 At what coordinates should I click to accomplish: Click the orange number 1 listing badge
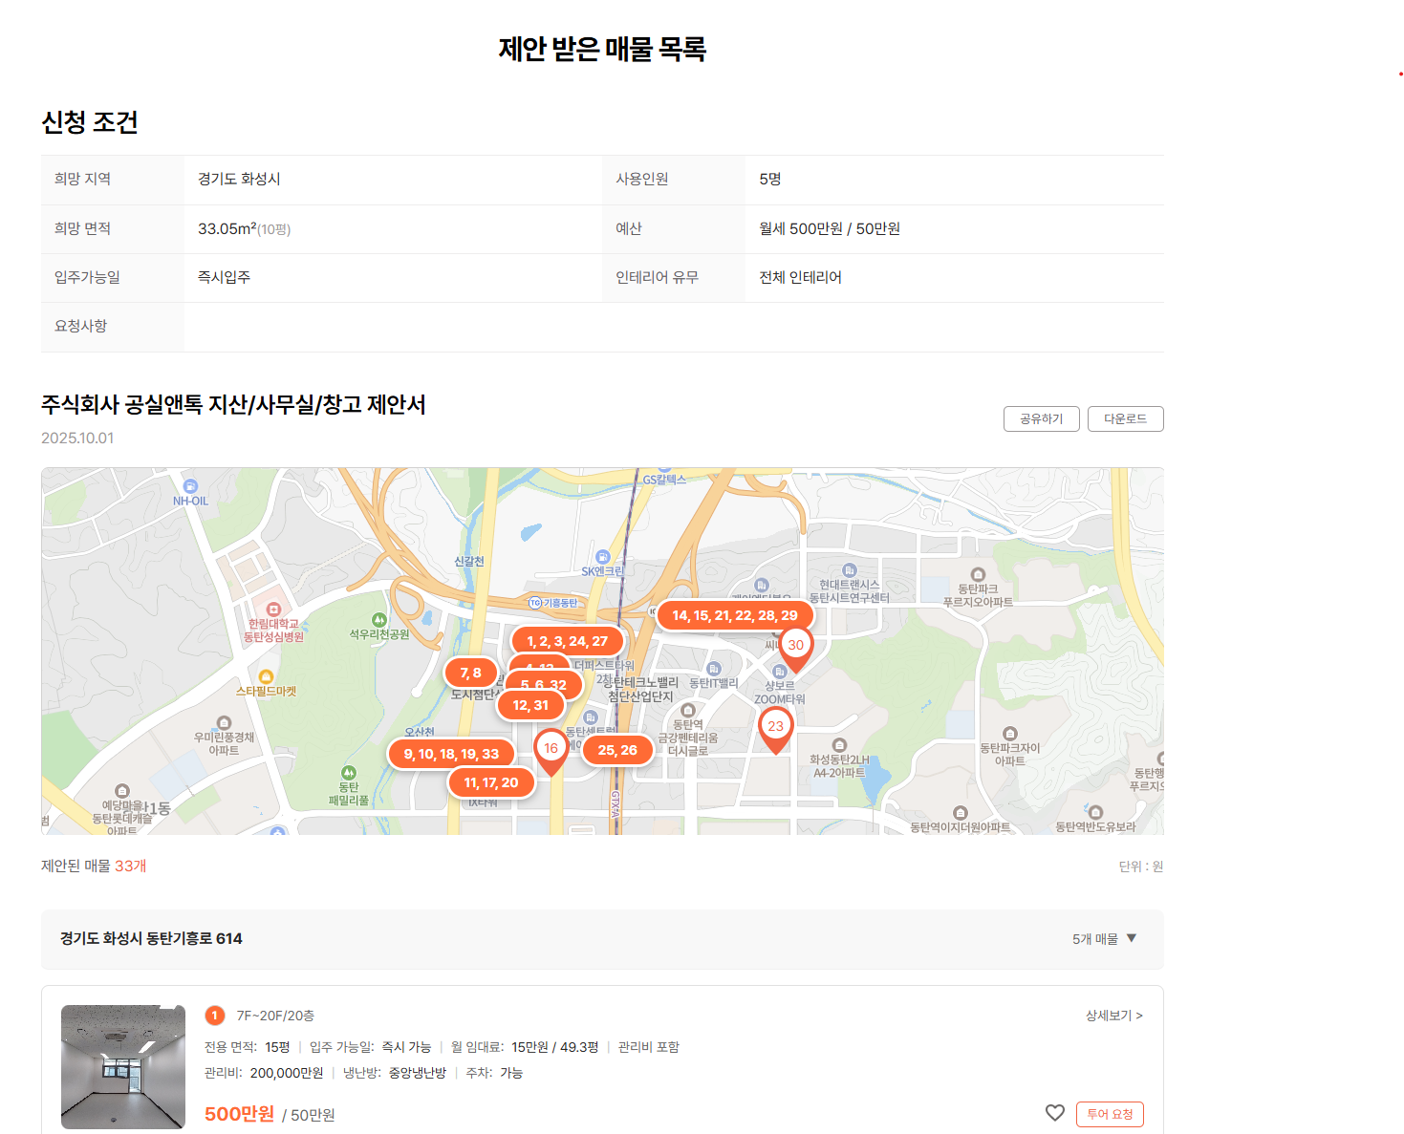[x=215, y=1016]
